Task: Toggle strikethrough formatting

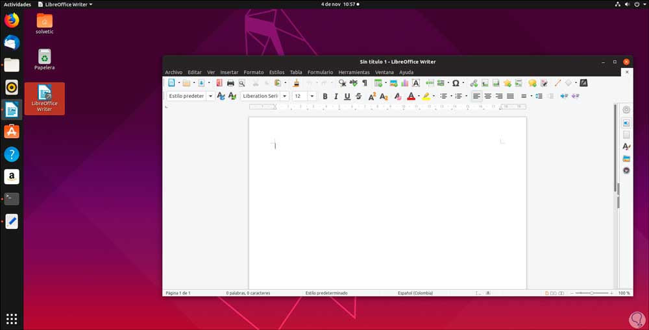Action: coord(358,97)
